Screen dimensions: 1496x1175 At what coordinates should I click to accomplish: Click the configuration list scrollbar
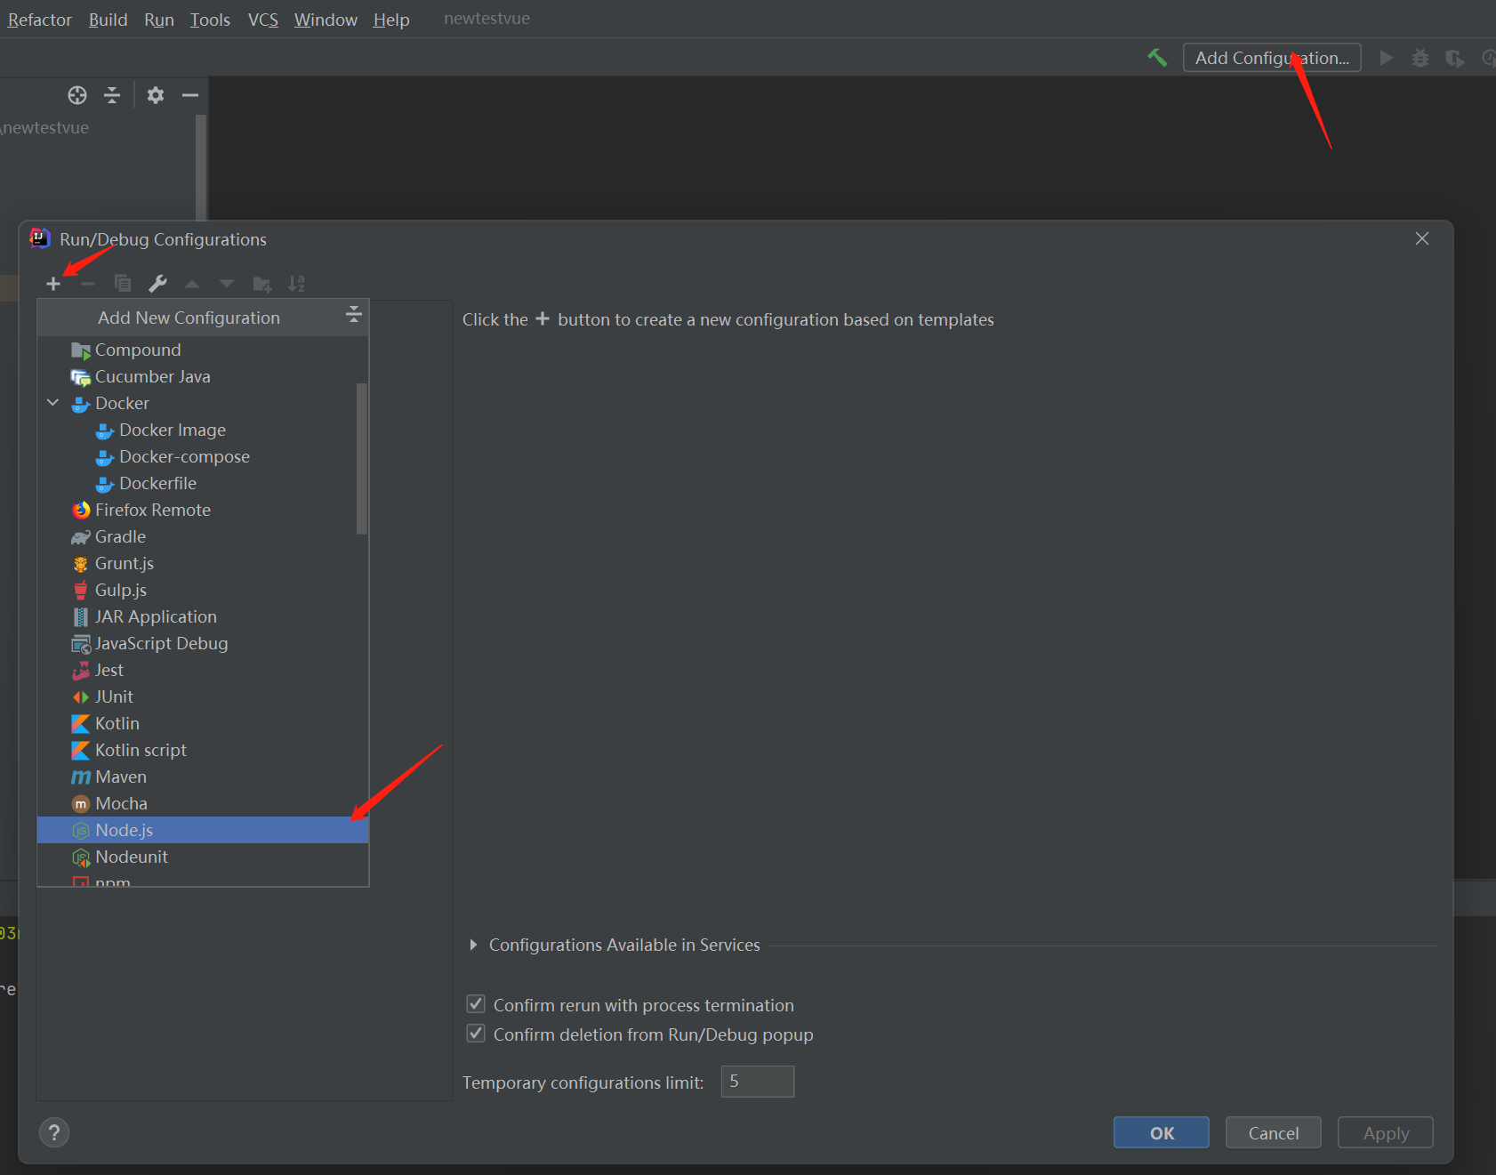point(361,458)
